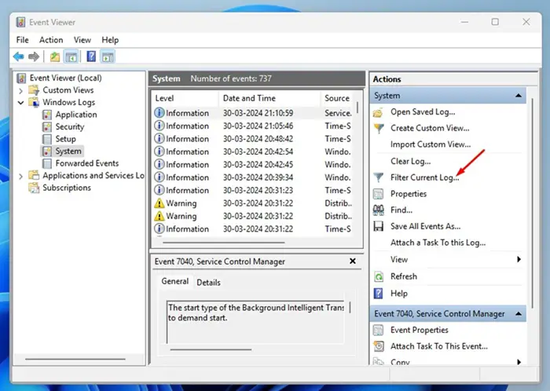This screenshot has height=391, width=550.
Task: Click the green Refresh icon
Action: 379,277
